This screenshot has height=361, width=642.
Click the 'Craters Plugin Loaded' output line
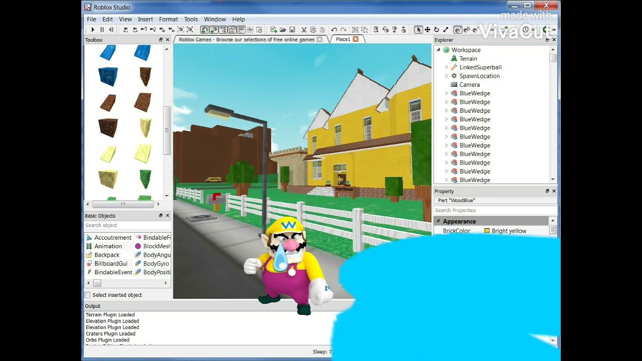point(110,333)
